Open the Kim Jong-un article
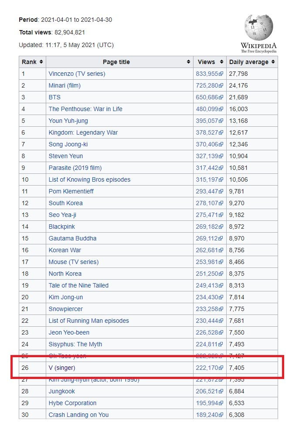The width and height of the screenshot is (299, 433). pos(66,298)
